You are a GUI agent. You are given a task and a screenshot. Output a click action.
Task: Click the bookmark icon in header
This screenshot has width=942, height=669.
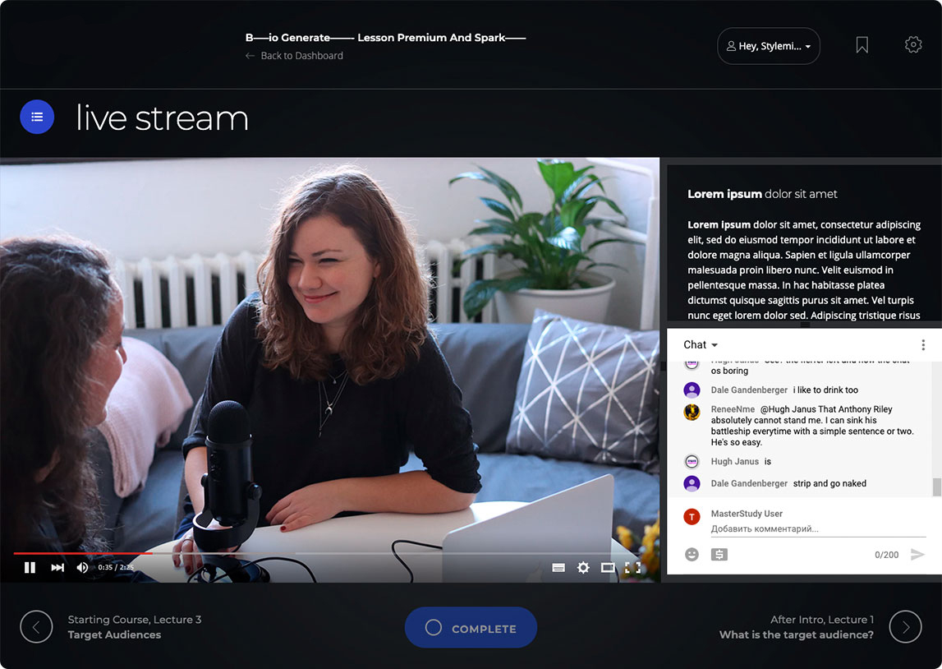point(862,45)
